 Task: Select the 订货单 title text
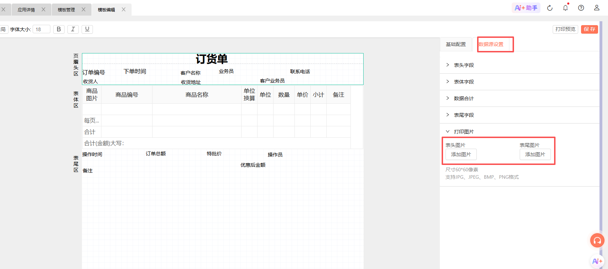(212, 59)
